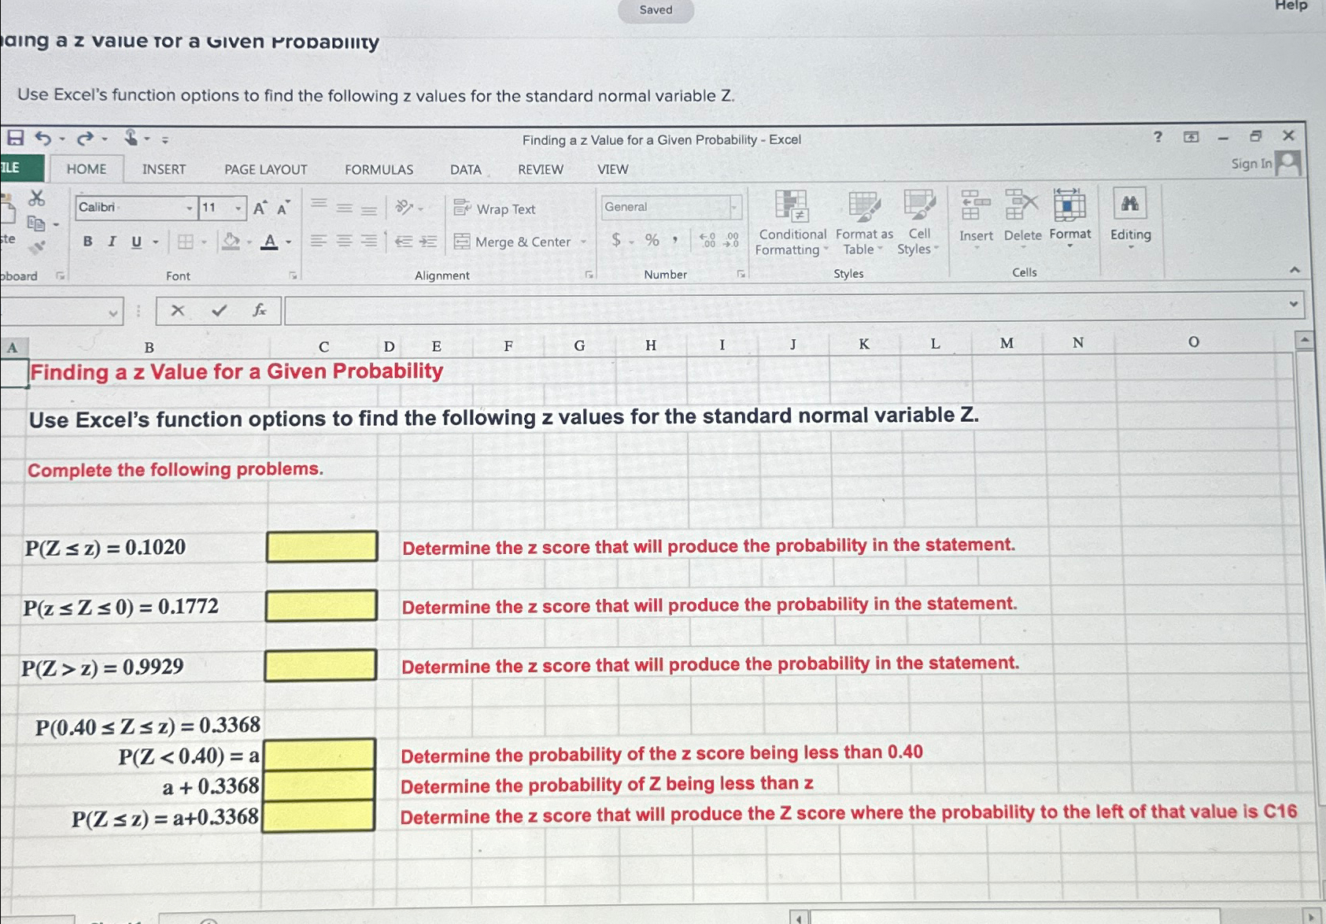Click the Insert Function fx icon
Screen dimensions: 1326x924
click(x=259, y=310)
